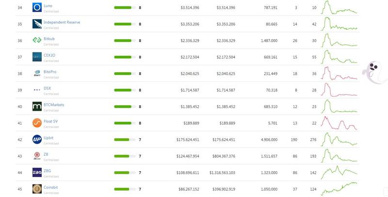This screenshot has height=197, width=388.
Task: Open the Independent Reserve wing logo
Action: pyautogui.click(x=37, y=24)
